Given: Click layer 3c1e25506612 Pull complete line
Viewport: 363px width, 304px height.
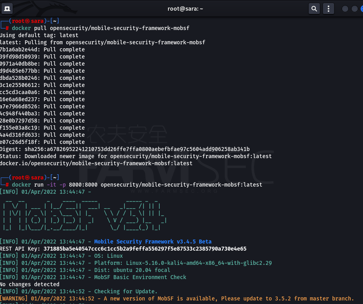Looking at the screenshot, I should [x=42, y=85].
